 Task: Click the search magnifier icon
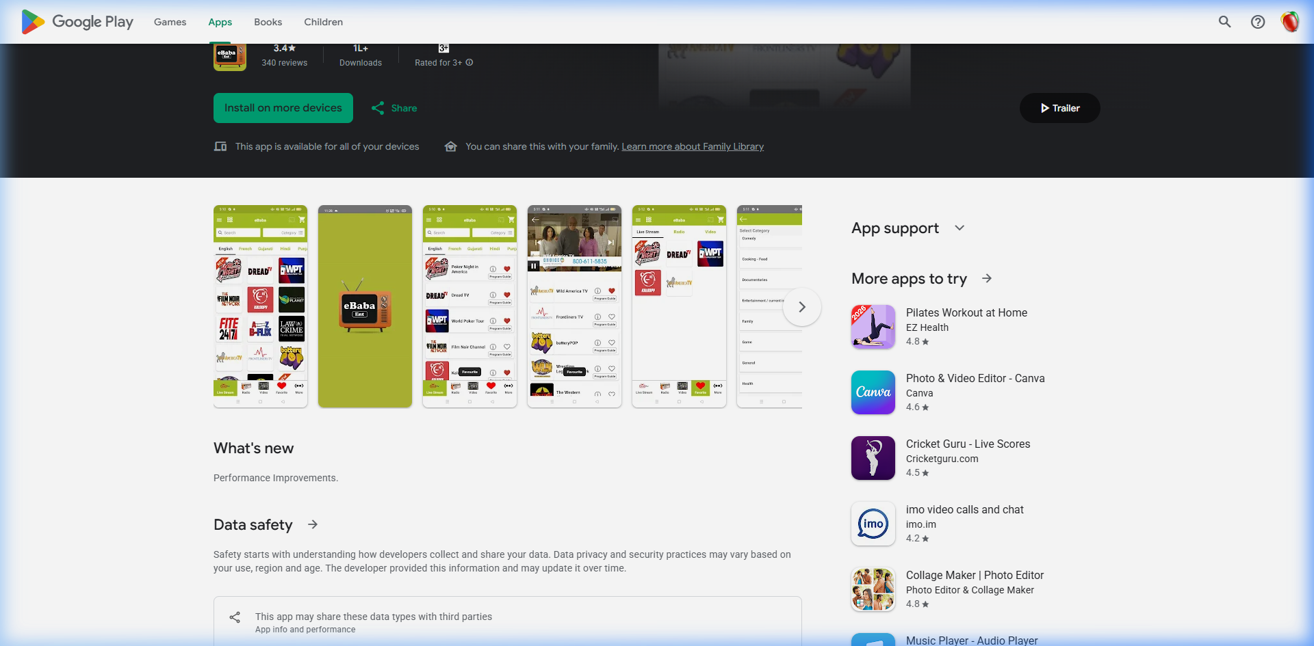pyautogui.click(x=1224, y=22)
